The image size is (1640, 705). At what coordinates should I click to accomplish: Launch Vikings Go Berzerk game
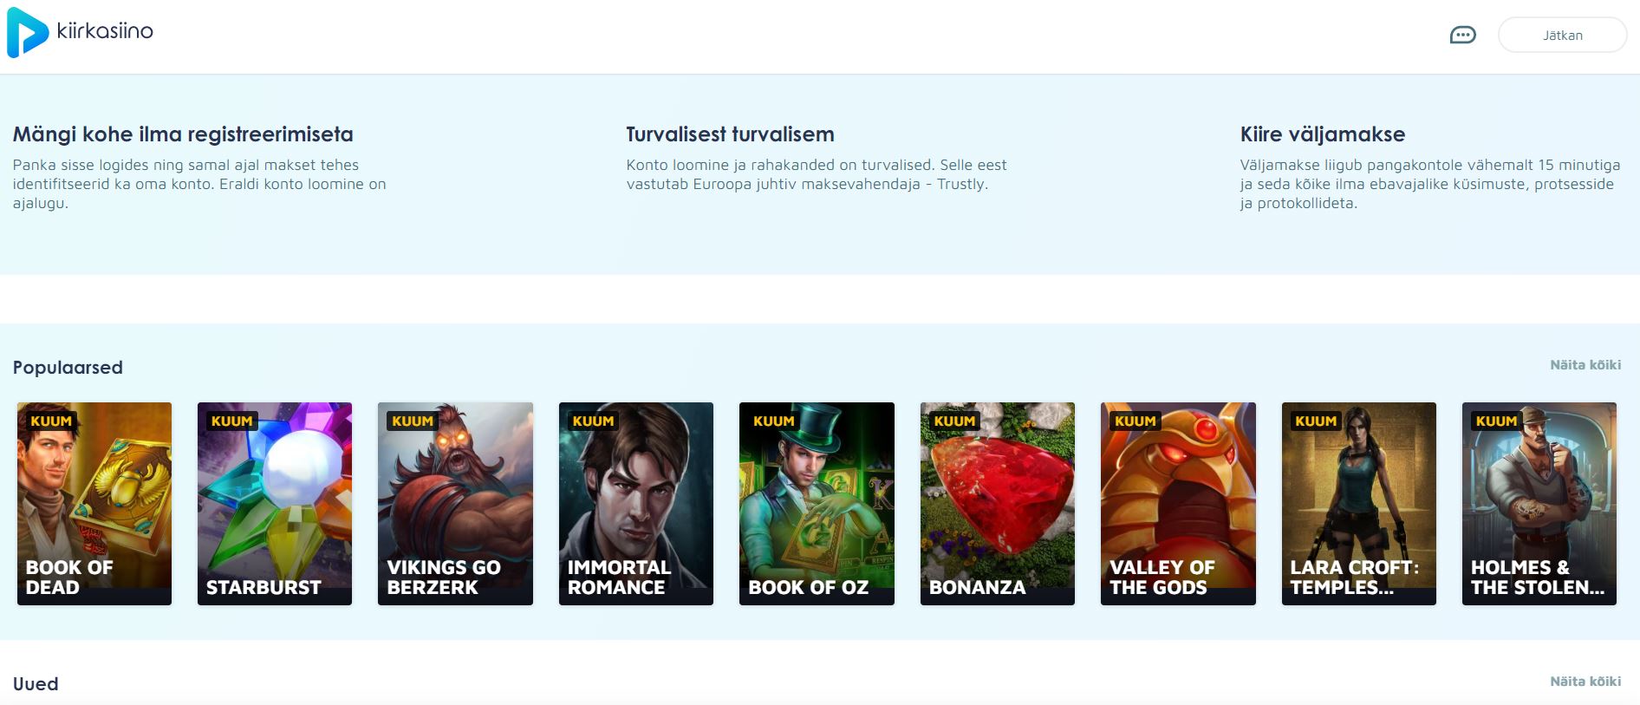point(455,504)
